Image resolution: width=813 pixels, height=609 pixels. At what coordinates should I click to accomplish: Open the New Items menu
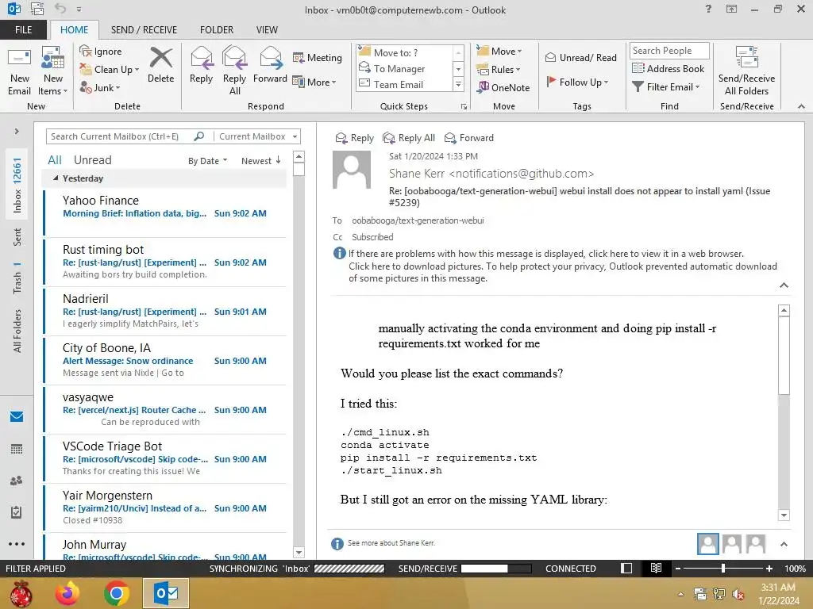pyautogui.click(x=53, y=71)
